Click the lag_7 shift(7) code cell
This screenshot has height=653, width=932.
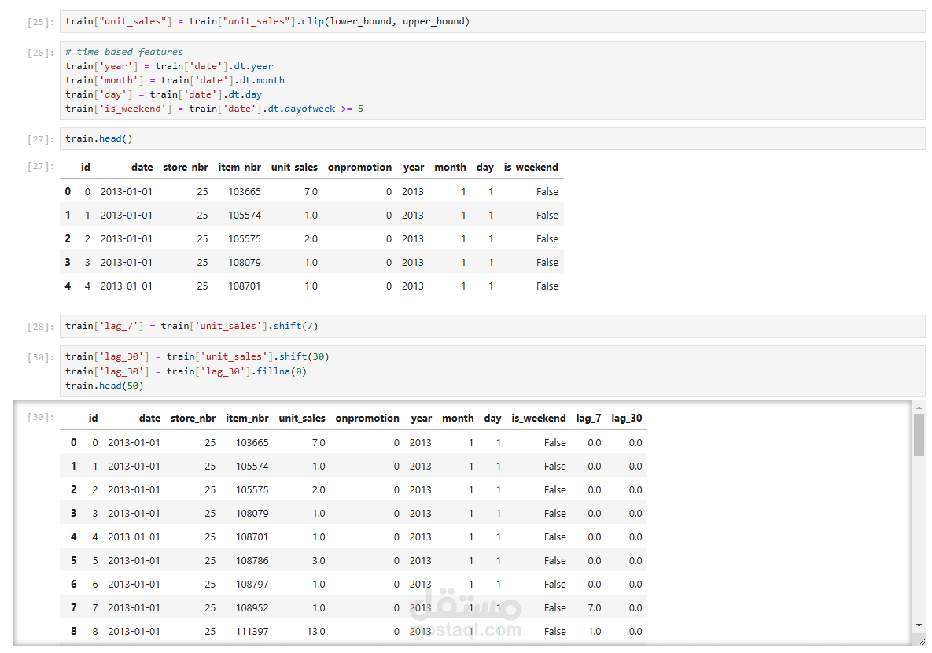pyautogui.click(x=492, y=326)
